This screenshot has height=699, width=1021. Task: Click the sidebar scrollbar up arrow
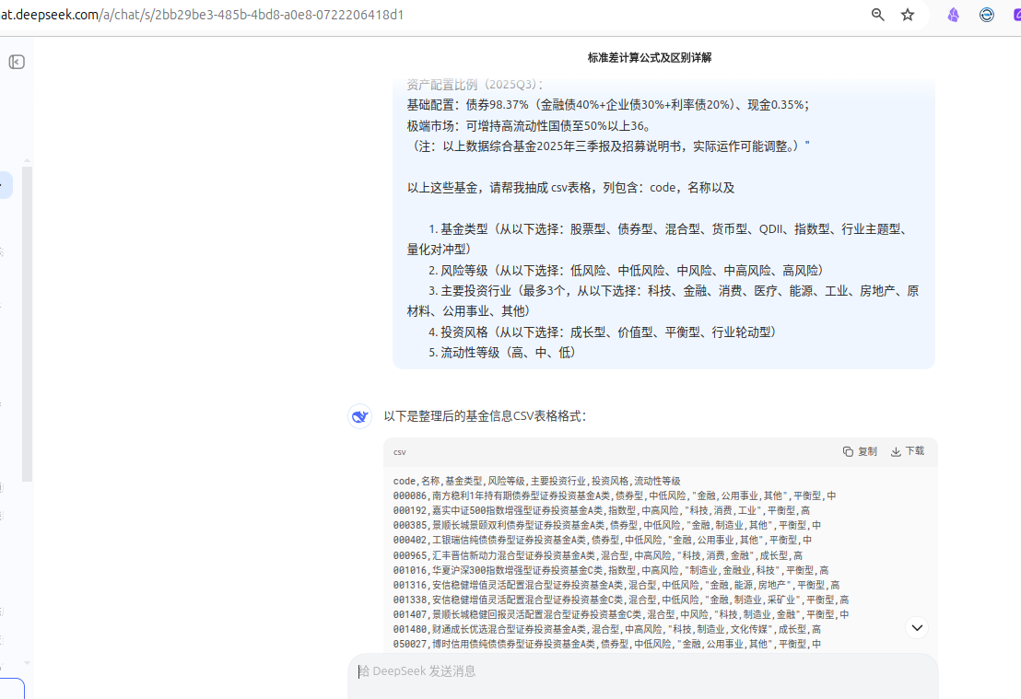tap(27, 160)
